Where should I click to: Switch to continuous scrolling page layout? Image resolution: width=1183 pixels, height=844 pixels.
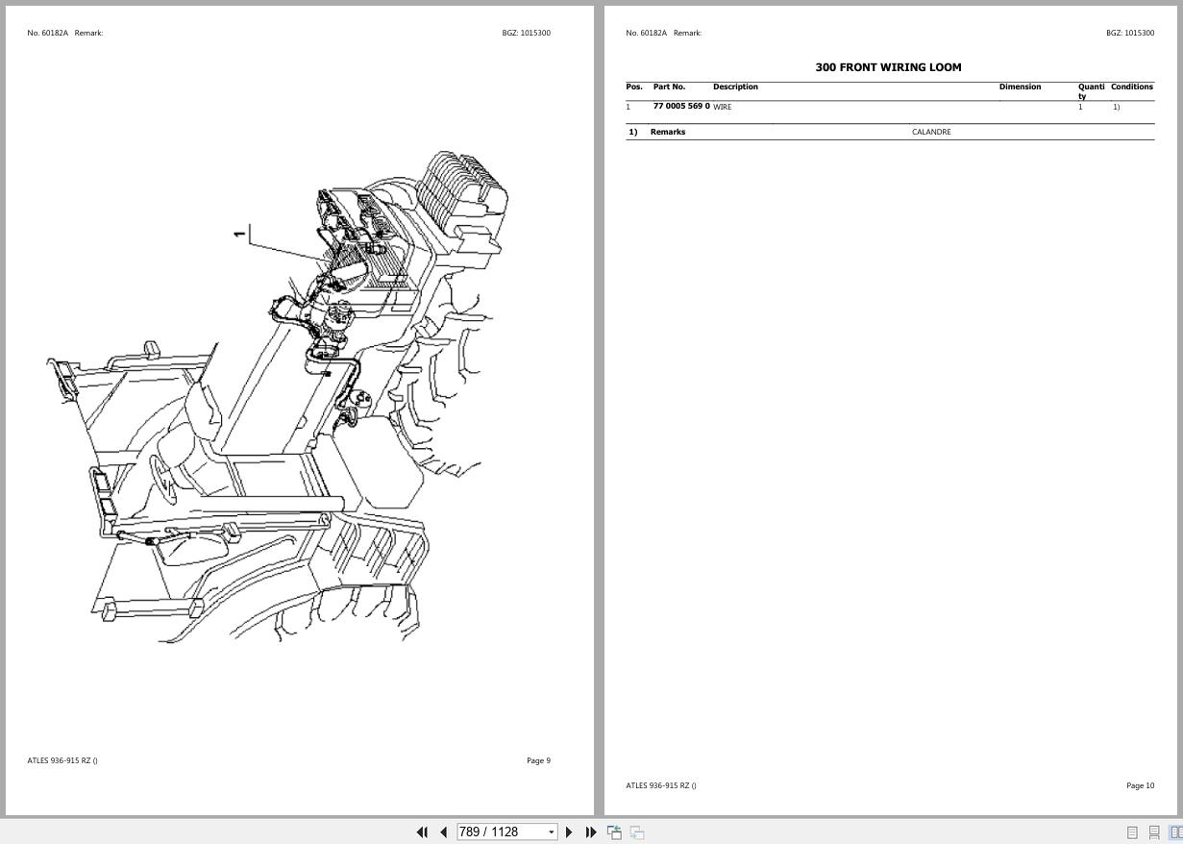(1154, 832)
